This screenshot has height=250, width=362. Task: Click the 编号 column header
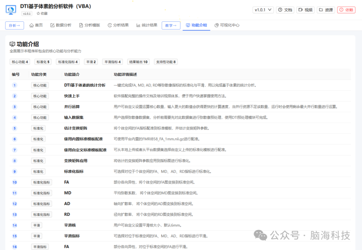pyautogui.click(x=16, y=74)
